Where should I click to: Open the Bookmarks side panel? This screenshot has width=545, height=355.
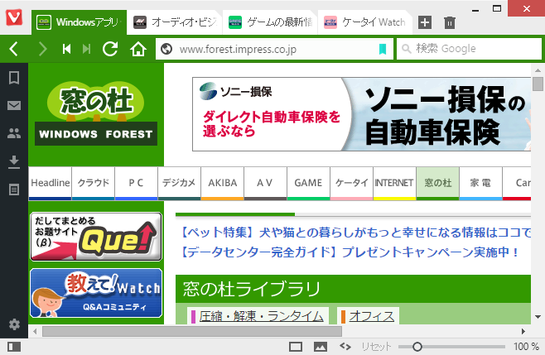coord(14,78)
